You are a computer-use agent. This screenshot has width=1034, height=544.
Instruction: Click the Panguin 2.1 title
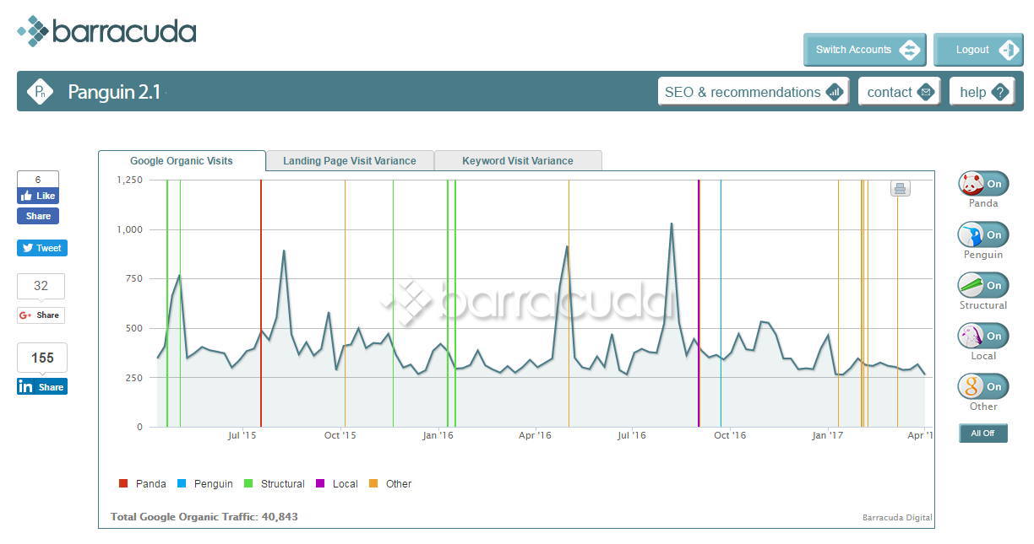[114, 92]
